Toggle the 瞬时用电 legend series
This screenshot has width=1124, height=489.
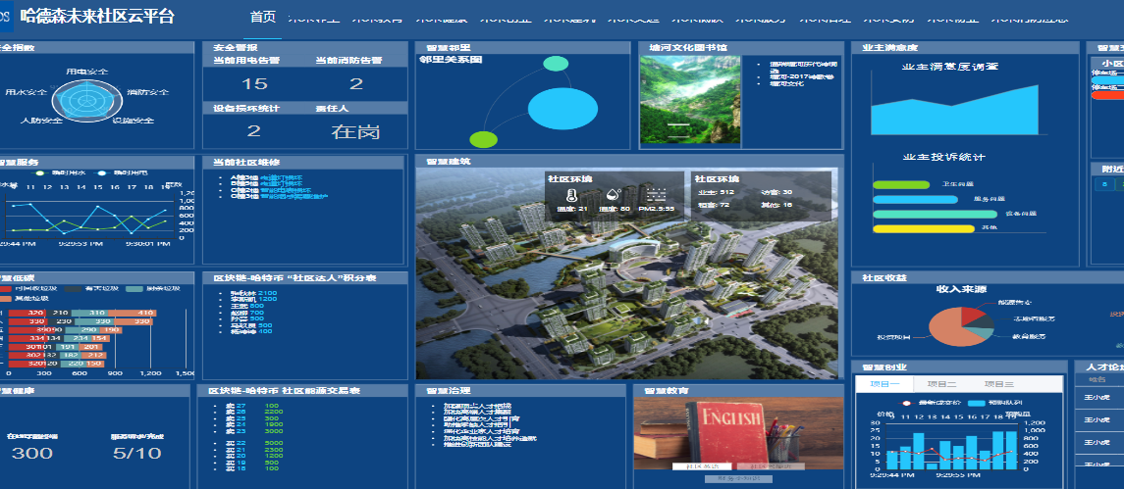[x=123, y=173]
